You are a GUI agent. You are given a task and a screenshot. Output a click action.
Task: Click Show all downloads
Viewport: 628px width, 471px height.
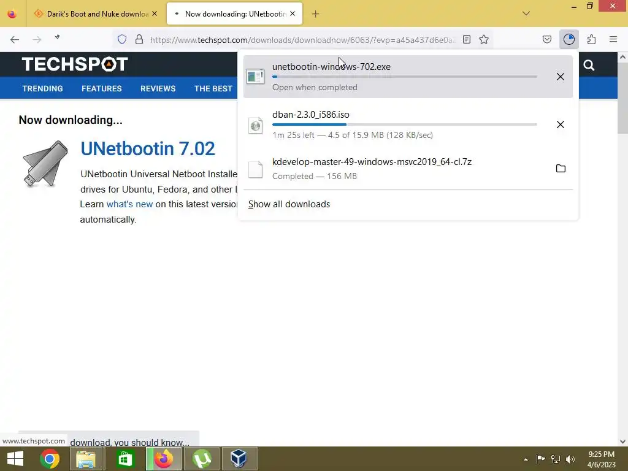tap(289, 204)
